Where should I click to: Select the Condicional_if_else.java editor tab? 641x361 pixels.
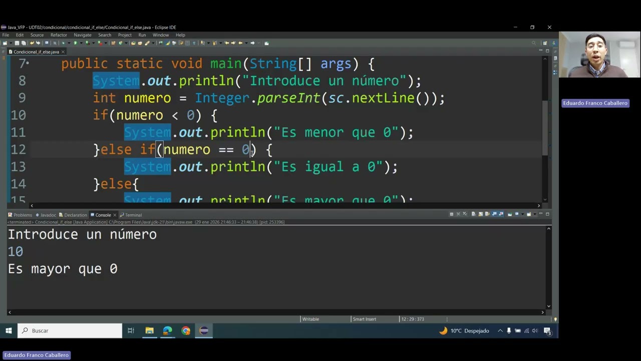[36, 52]
